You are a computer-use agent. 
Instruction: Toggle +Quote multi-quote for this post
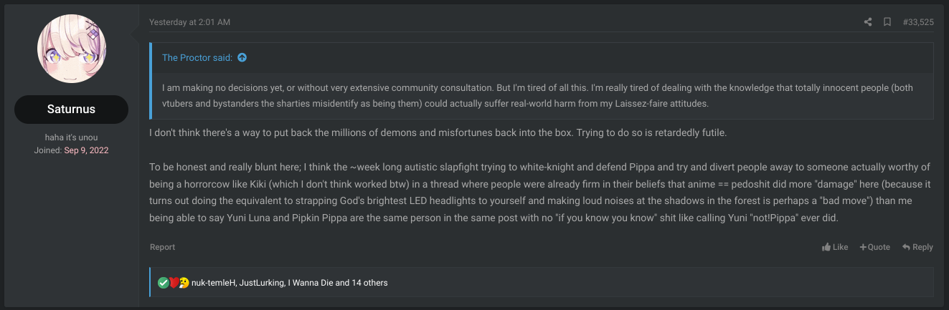874,247
